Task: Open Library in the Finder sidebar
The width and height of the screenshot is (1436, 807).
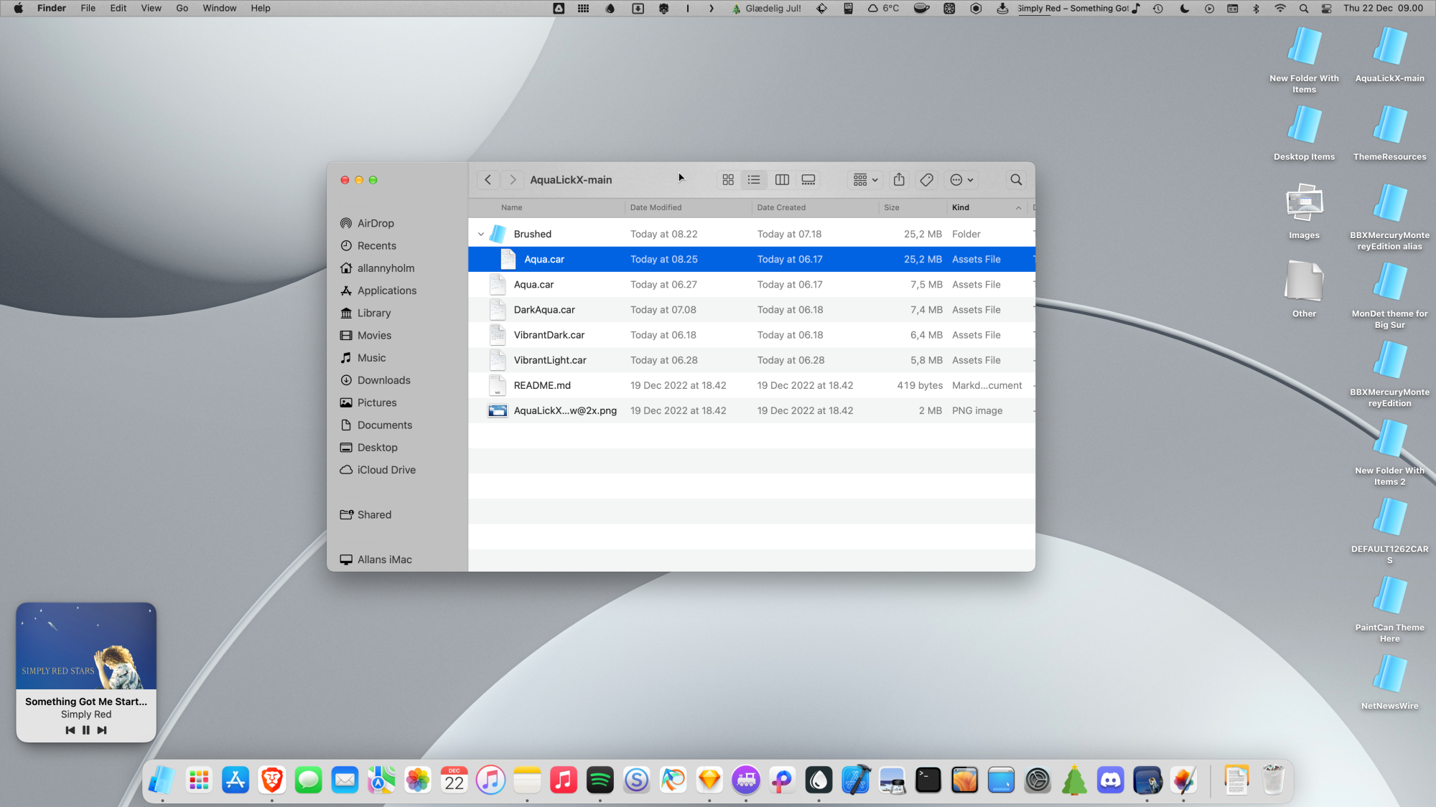Action: [x=365, y=313]
